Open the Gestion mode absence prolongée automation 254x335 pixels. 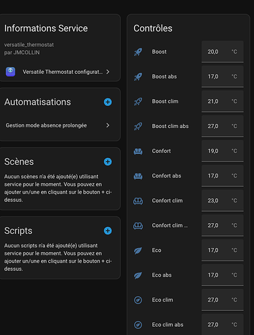coord(59,125)
